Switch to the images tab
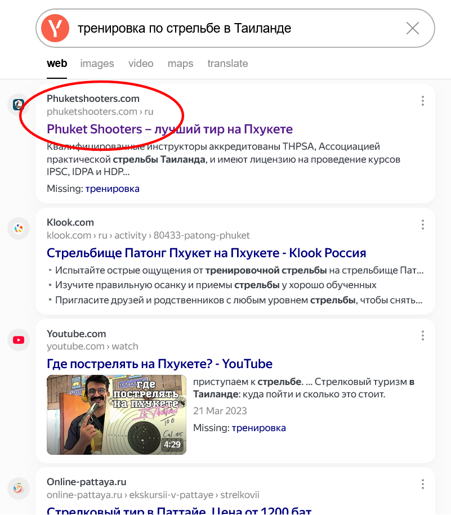This screenshot has height=515, width=451. (x=97, y=64)
